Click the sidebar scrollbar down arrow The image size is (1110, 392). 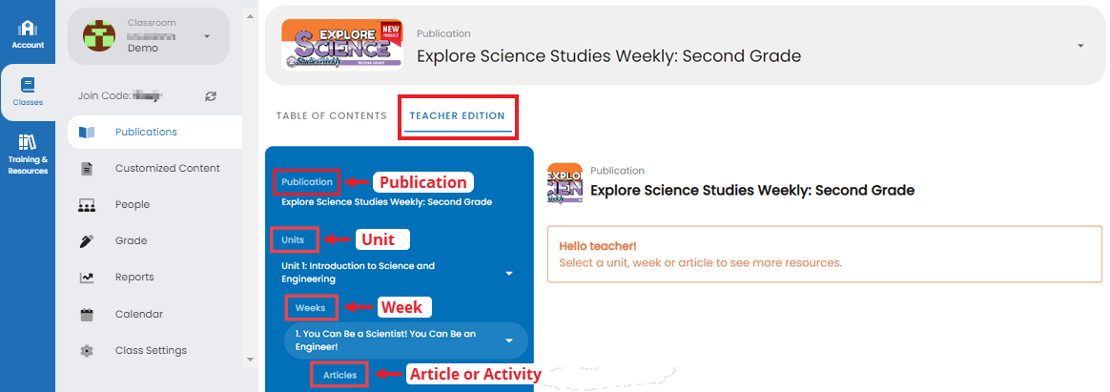[x=249, y=360]
